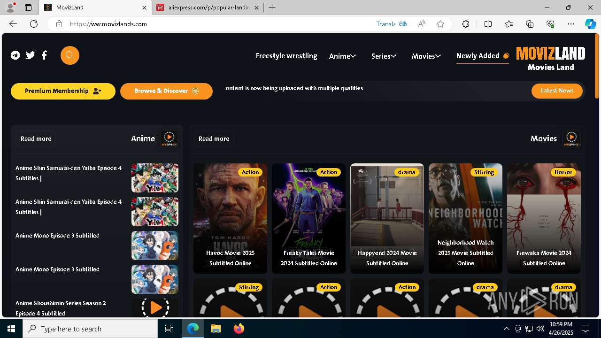Open Favorites list icon
This screenshot has width=601, height=338.
(x=509, y=24)
